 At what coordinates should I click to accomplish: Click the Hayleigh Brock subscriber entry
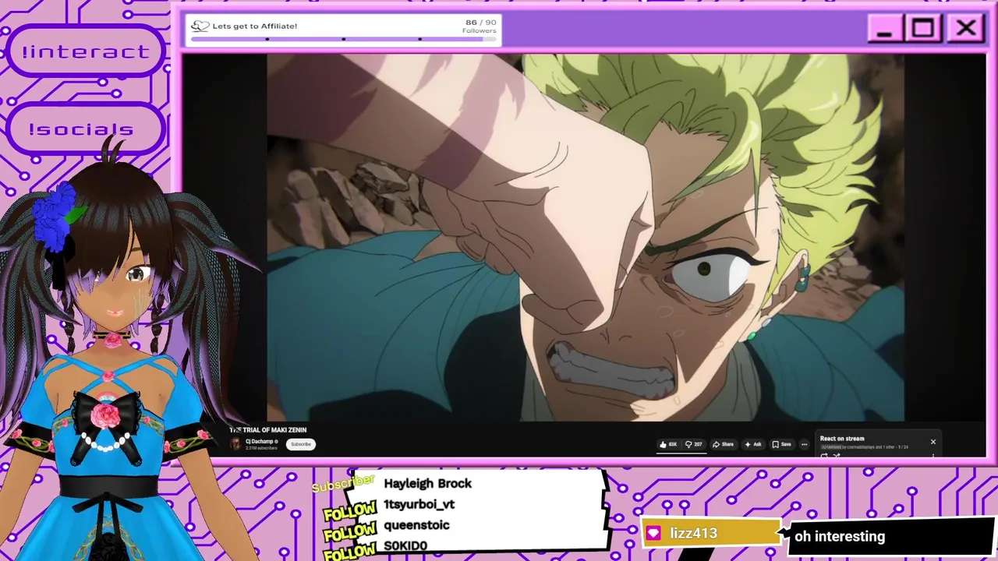tap(427, 484)
